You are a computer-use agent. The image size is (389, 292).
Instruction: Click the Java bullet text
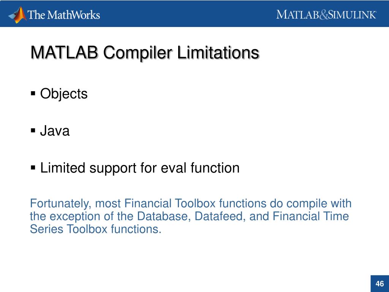click(55, 131)
